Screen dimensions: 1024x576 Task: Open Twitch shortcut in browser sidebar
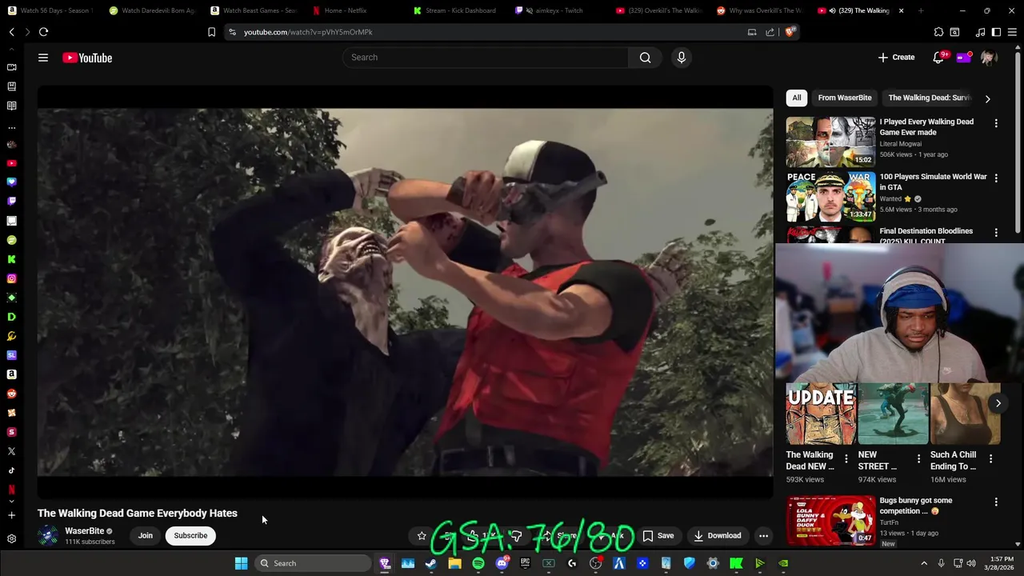[x=11, y=202]
